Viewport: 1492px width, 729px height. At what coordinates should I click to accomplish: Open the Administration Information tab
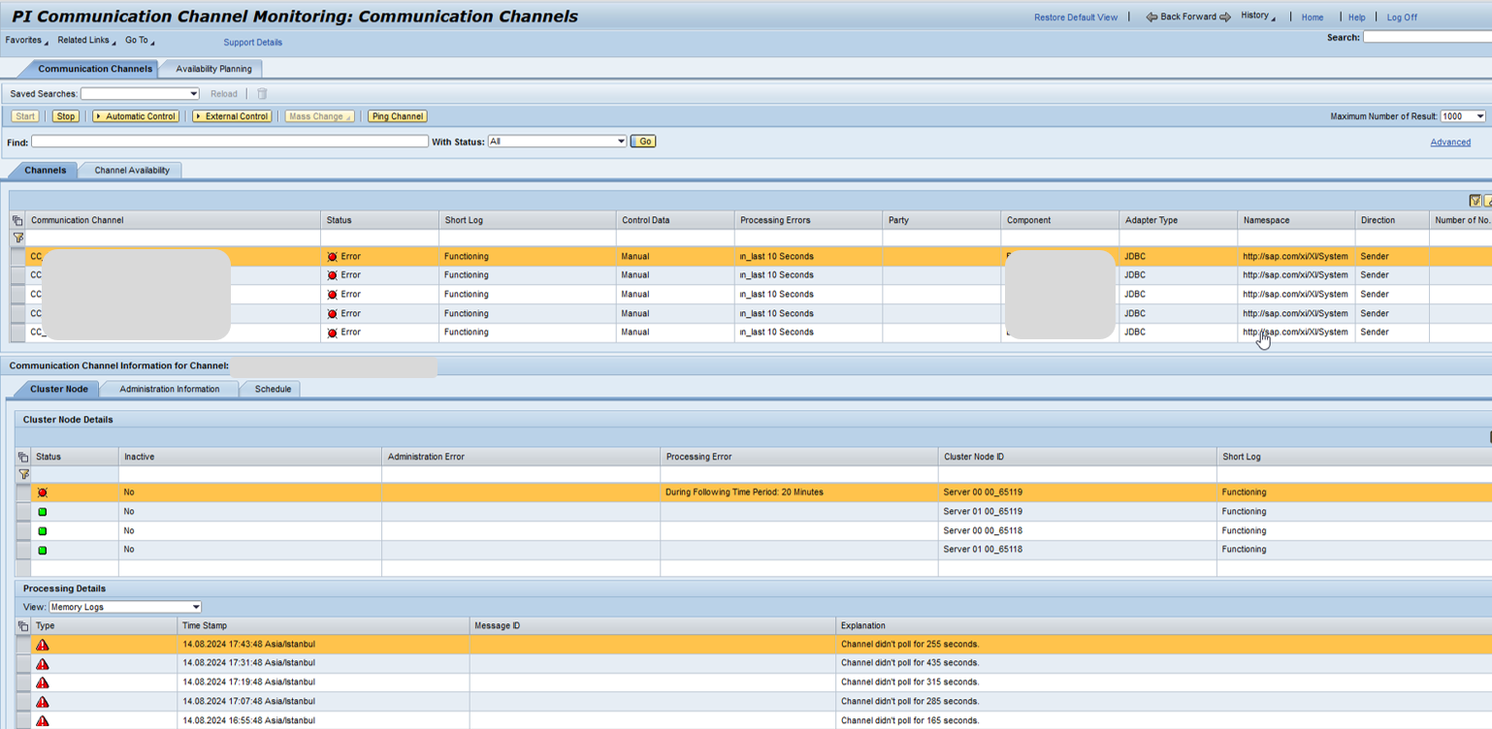[170, 390]
